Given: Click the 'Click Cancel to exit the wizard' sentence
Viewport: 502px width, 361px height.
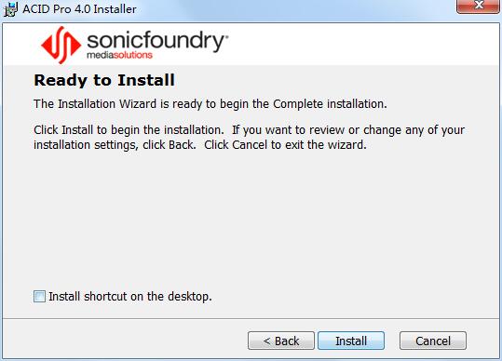Looking at the screenshot, I should [x=285, y=145].
